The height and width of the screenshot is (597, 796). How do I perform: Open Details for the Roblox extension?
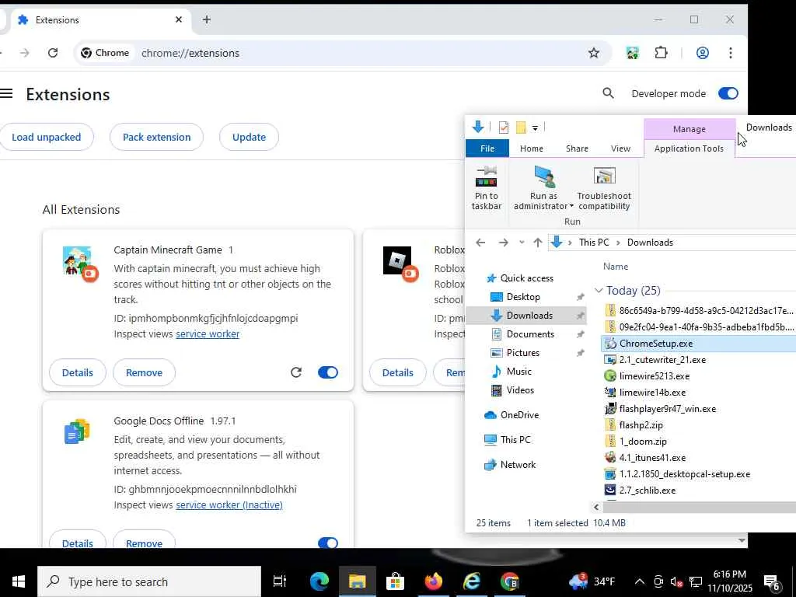click(x=397, y=372)
